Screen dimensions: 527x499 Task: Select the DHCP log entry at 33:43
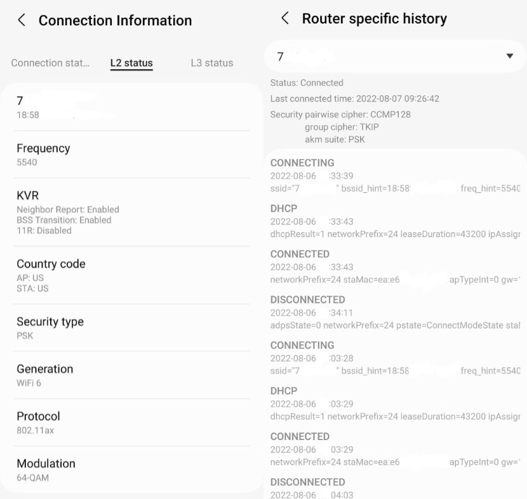[x=395, y=221]
